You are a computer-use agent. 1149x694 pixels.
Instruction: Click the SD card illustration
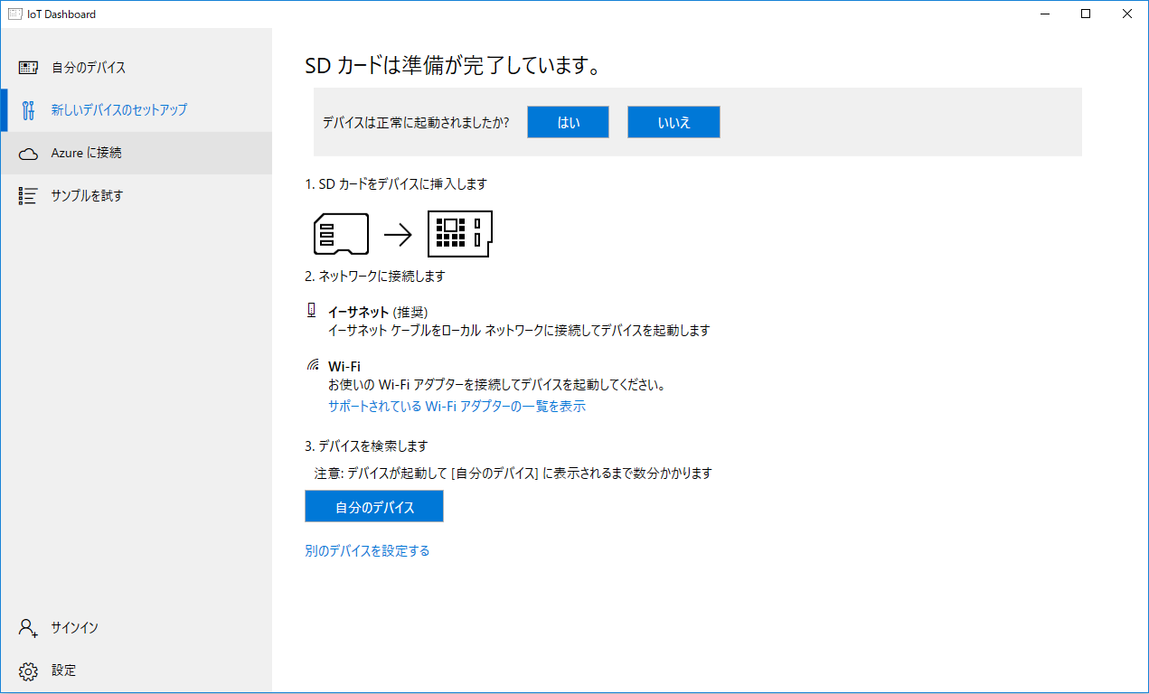click(x=341, y=234)
